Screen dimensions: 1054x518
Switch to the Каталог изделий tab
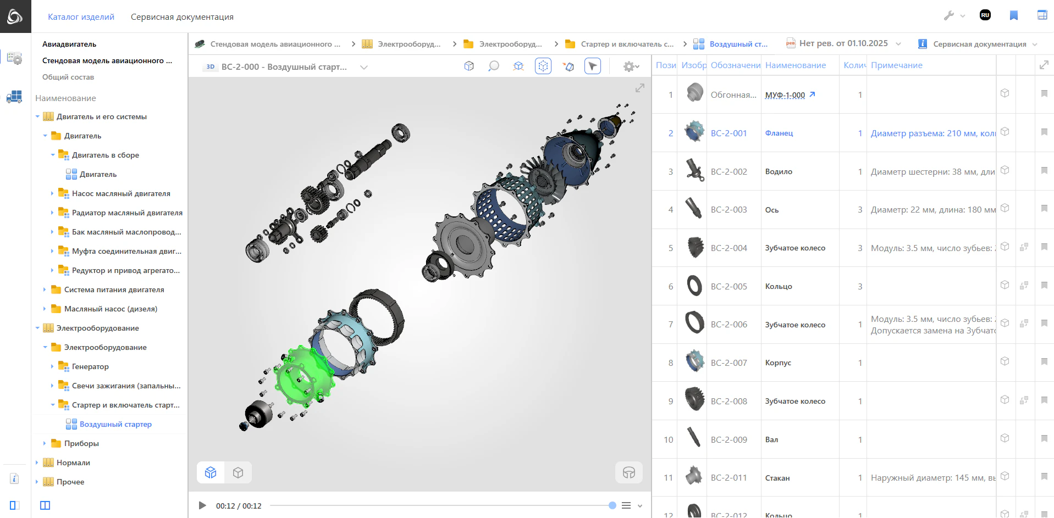81,17
